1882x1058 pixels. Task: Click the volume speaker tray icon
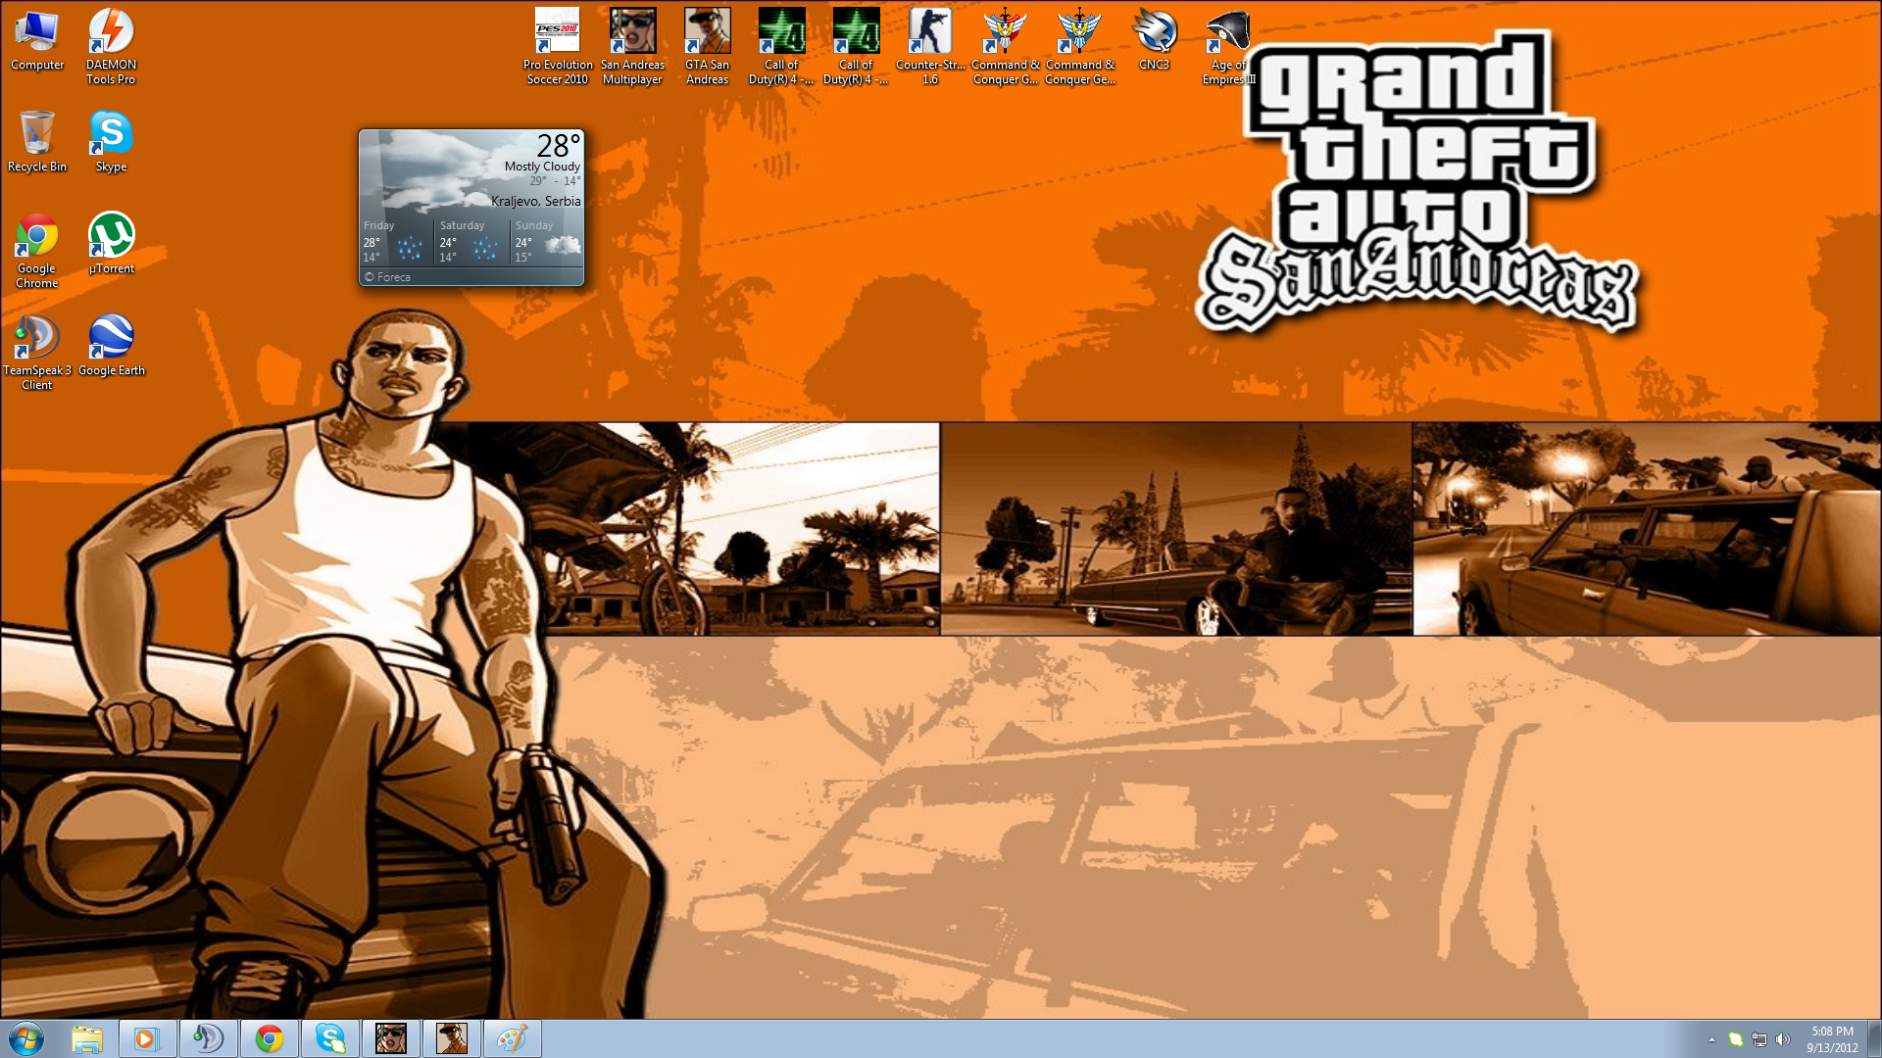click(1783, 1039)
